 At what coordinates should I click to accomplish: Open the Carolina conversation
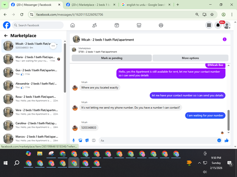(32, 125)
